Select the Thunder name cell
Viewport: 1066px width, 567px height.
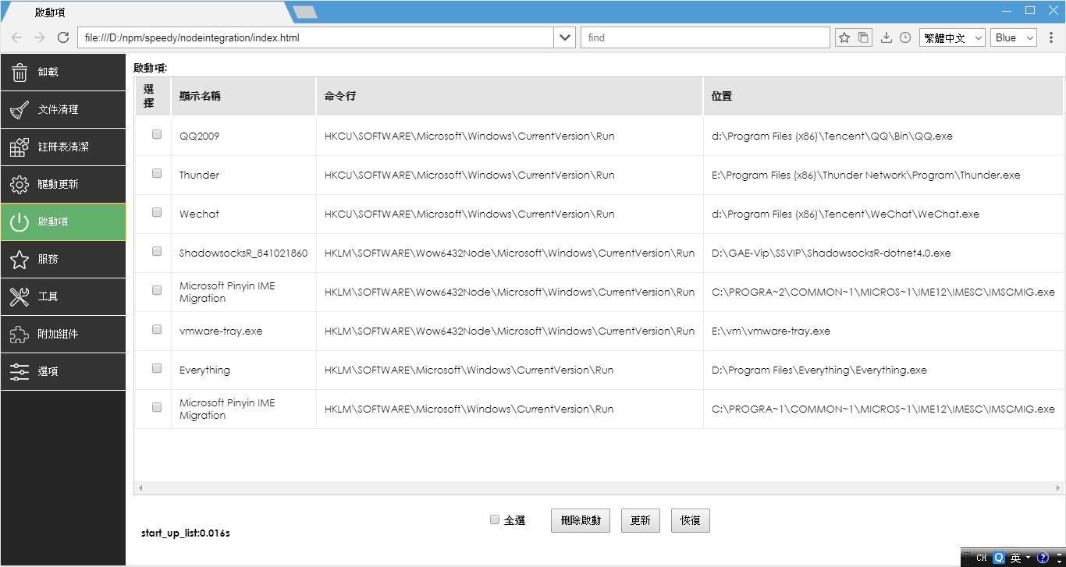pos(243,175)
